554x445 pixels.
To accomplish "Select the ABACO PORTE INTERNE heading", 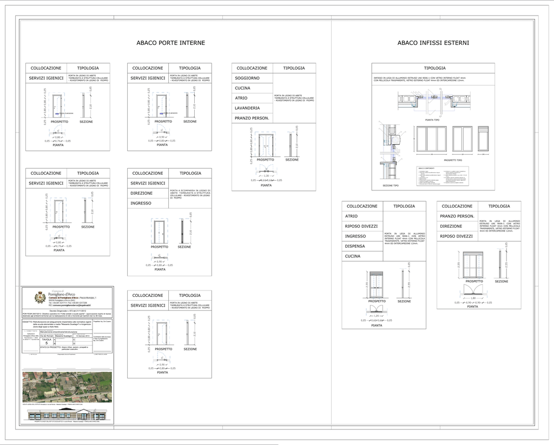I will (x=170, y=43).
